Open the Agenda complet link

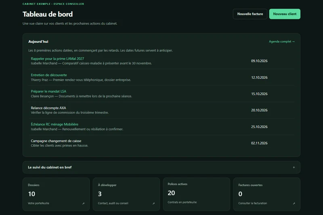pos(281,42)
